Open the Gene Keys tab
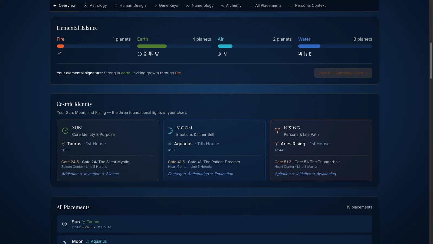433x244 pixels. tap(166, 5)
